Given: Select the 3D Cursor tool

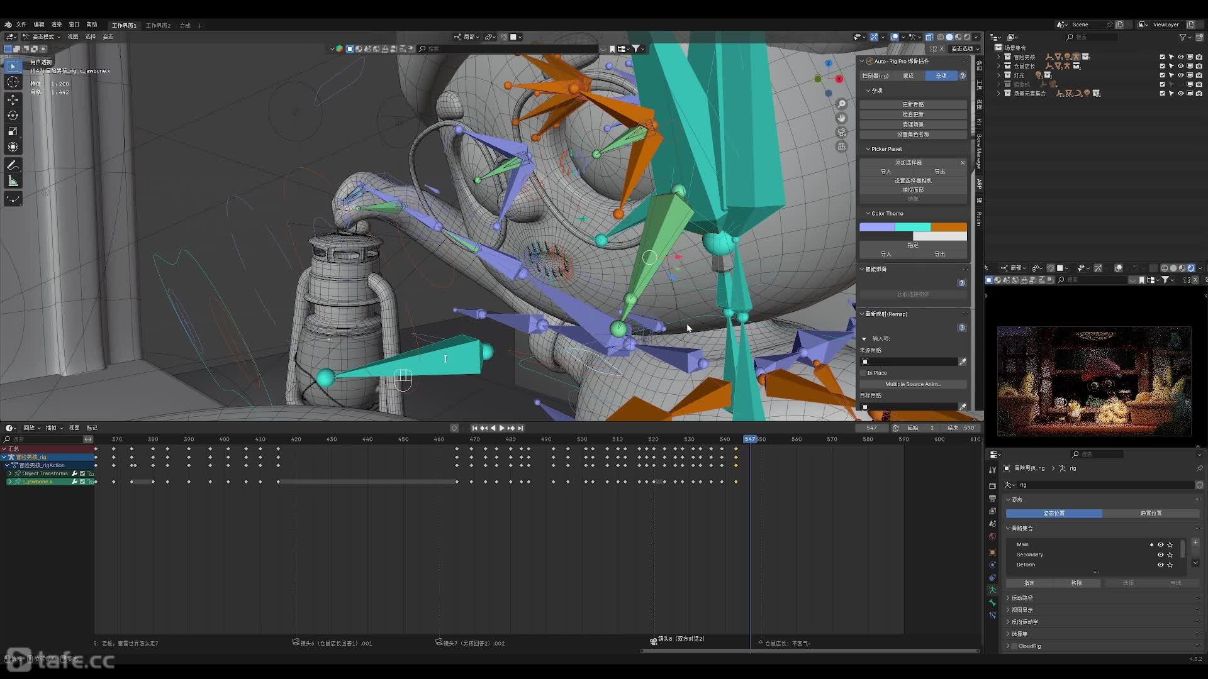Looking at the screenshot, I should click(x=13, y=82).
